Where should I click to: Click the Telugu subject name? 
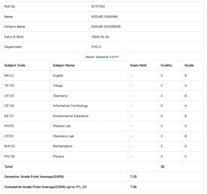58,86
